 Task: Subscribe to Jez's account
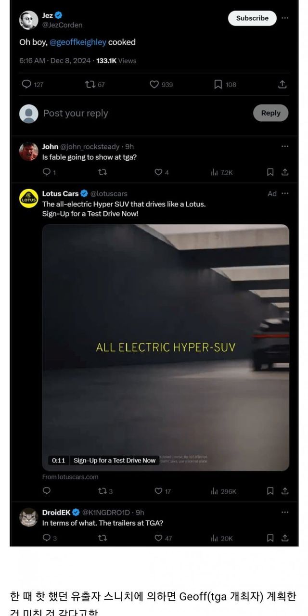[252, 18]
